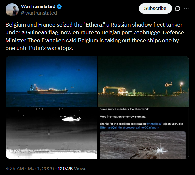Open the WarTranslated display name
Image resolution: width=195 pixels, height=175 pixels.
(38, 6)
